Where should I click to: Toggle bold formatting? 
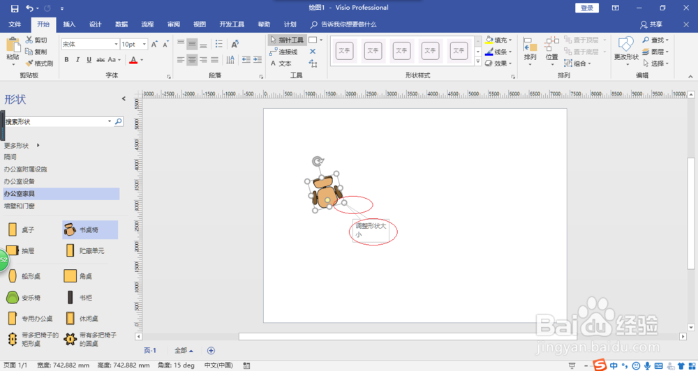tap(66, 59)
